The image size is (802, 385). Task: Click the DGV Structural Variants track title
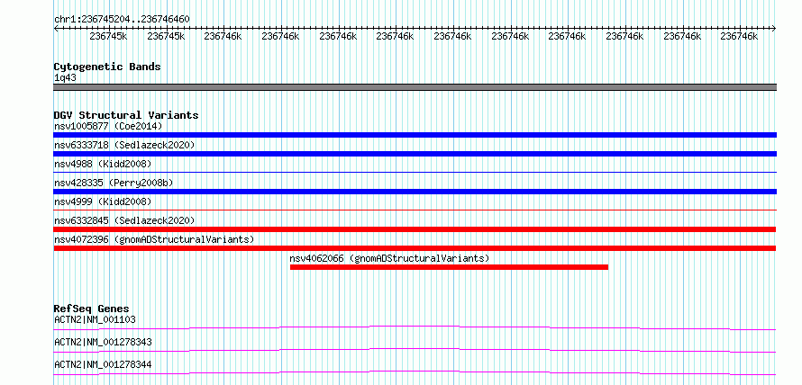pyautogui.click(x=126, y=115)
